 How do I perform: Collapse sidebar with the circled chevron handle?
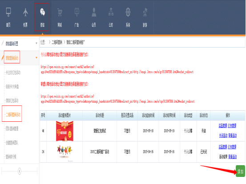pyautogui.click(x=20, y=171)
